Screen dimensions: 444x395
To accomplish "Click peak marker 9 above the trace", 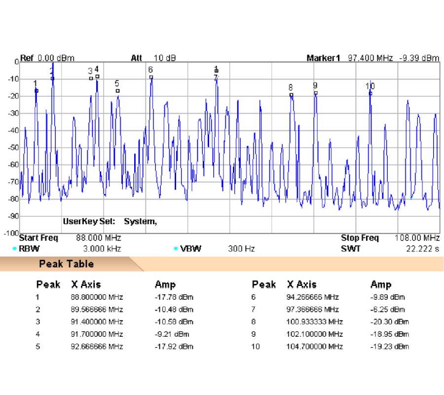I will tap(316, 92).
